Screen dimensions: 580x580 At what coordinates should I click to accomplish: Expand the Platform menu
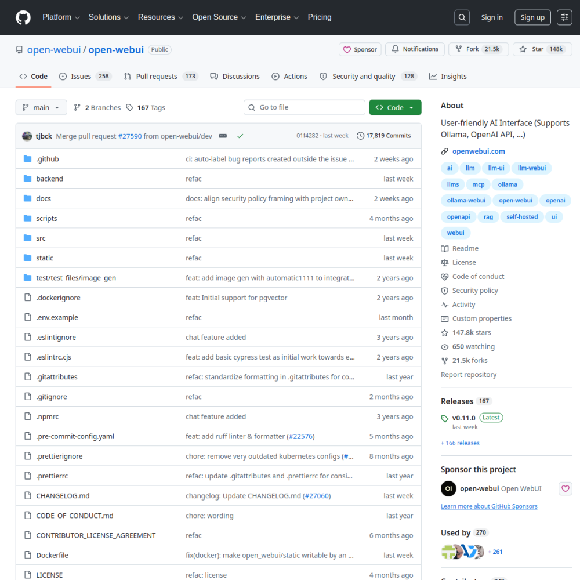[x=61, y=17]
